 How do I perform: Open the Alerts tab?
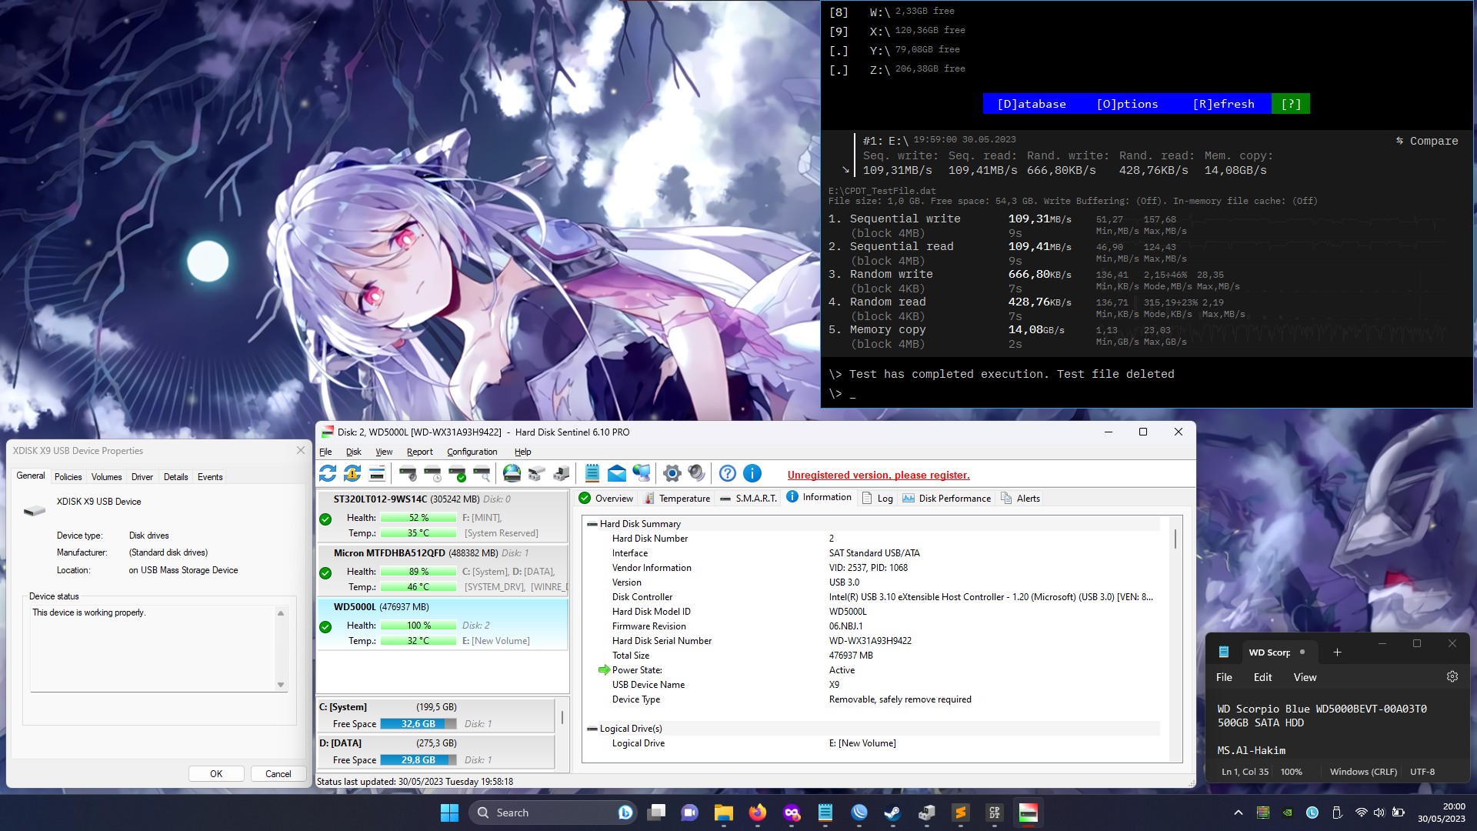(1020, 499)
